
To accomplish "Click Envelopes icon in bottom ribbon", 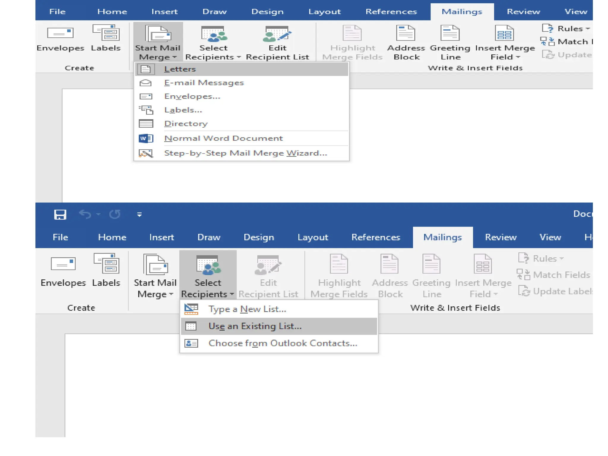I will pos(63,264).
